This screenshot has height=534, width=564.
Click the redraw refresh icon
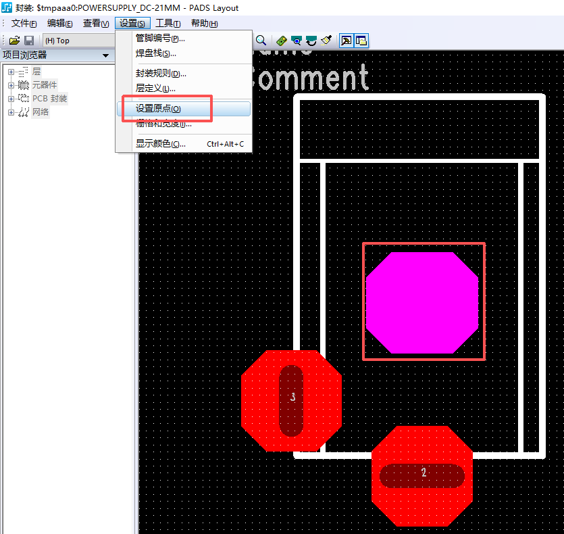[311, 41]
